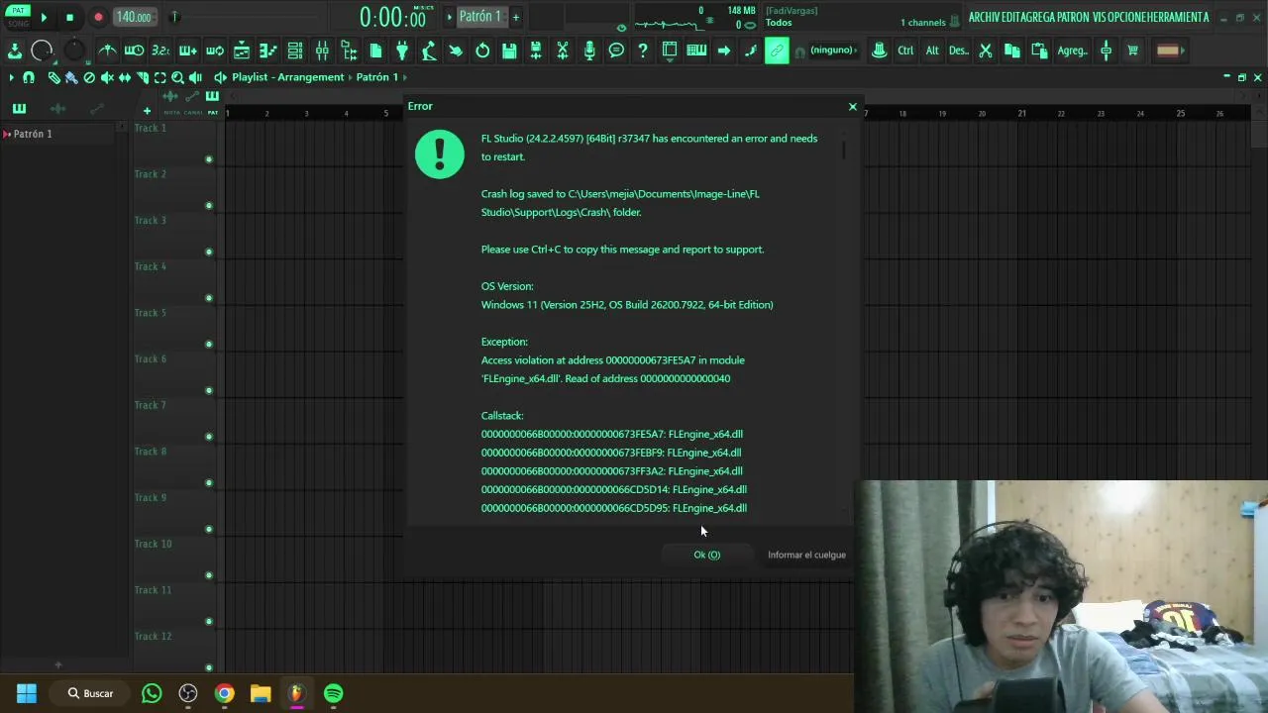Open the shopping cart icon

1132,51
